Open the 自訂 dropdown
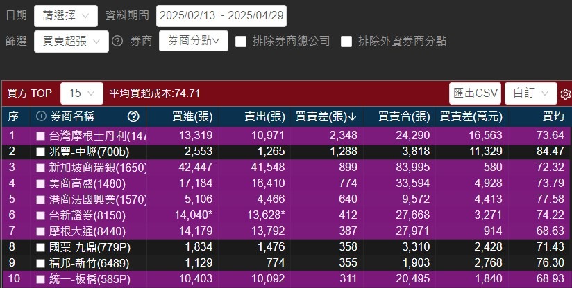Viewport: 572px width, 288px height. (531, 93)
